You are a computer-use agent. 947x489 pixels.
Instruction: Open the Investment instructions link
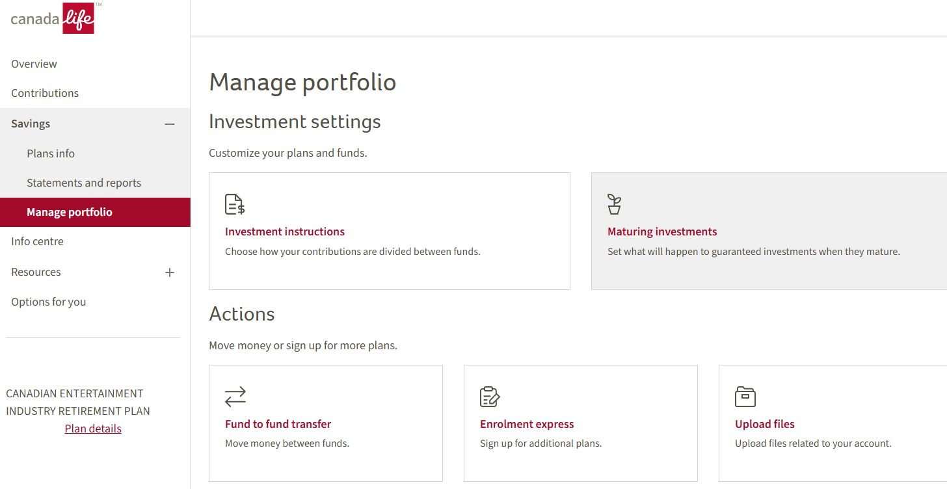[285, 231]
